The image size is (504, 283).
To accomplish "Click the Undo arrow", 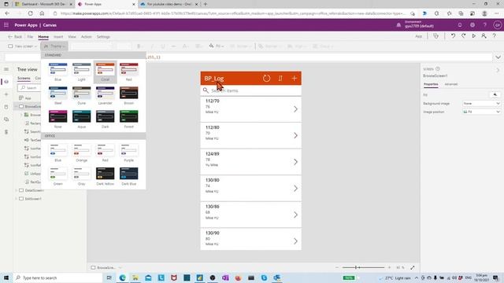I will [453, 36].
